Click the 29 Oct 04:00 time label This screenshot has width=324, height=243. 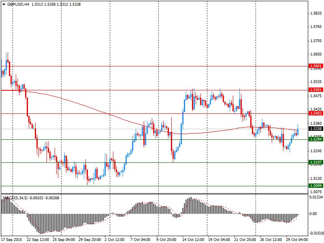(297, 240)
